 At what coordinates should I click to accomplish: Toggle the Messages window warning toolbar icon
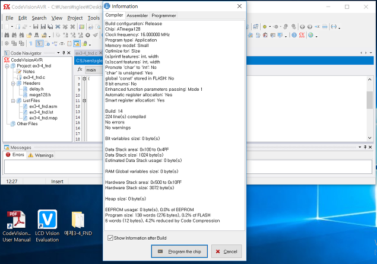(77, 43)
